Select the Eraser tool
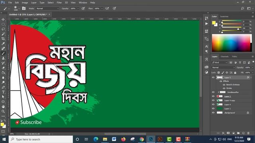The width and height of the screenshot is (255, 143). [x=3, y=68]
